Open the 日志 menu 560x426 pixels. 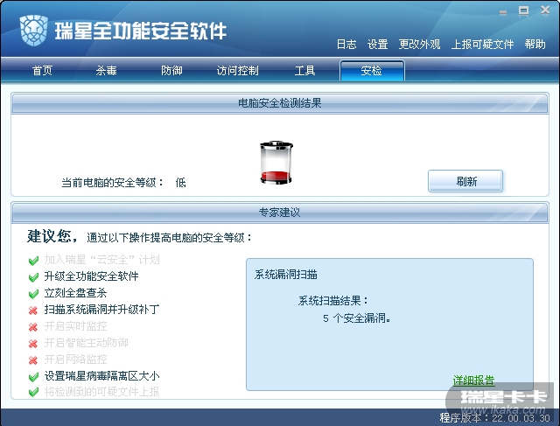tap(346, 45)
